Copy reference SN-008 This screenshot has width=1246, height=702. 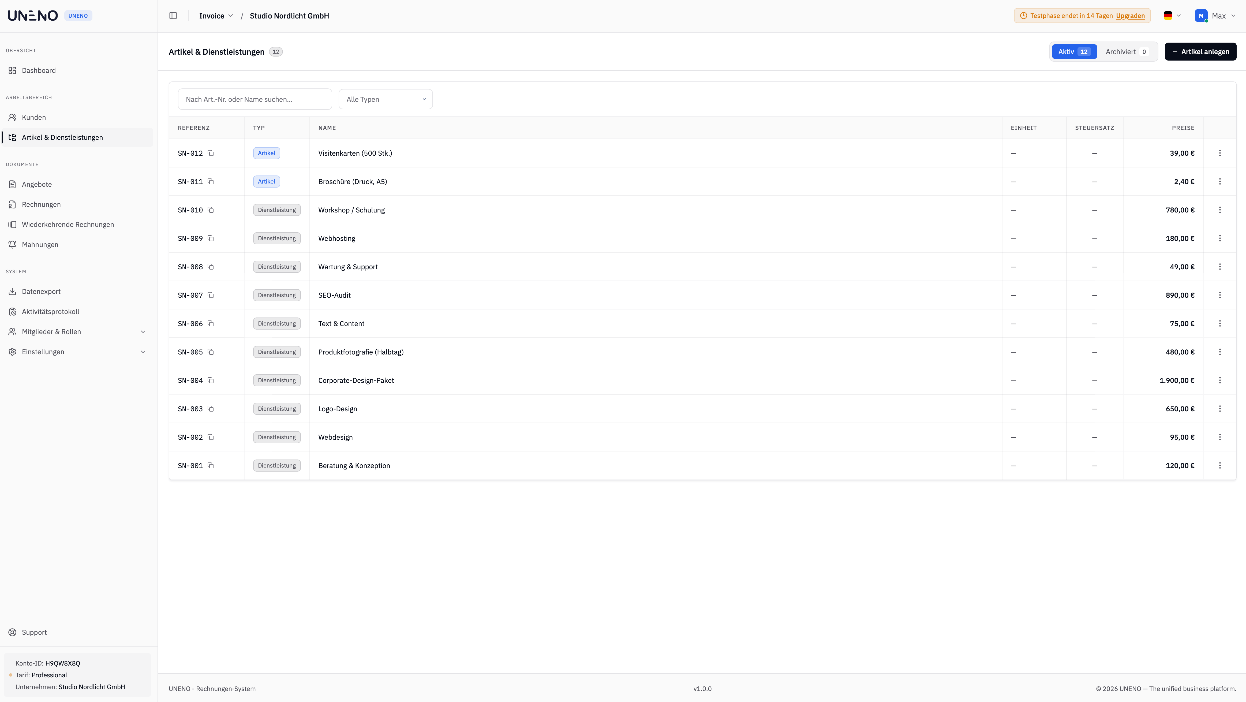[x=210, y=267]
